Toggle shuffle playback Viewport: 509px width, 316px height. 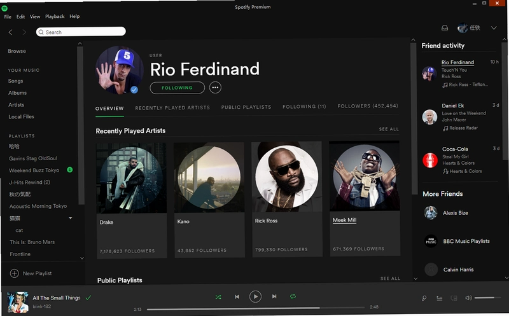point(218,297)
